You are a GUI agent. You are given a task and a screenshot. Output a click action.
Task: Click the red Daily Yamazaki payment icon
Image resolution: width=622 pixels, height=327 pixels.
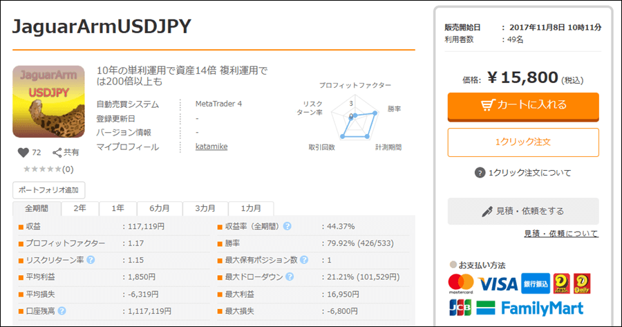pyautogui.click(x=581, y=283)
